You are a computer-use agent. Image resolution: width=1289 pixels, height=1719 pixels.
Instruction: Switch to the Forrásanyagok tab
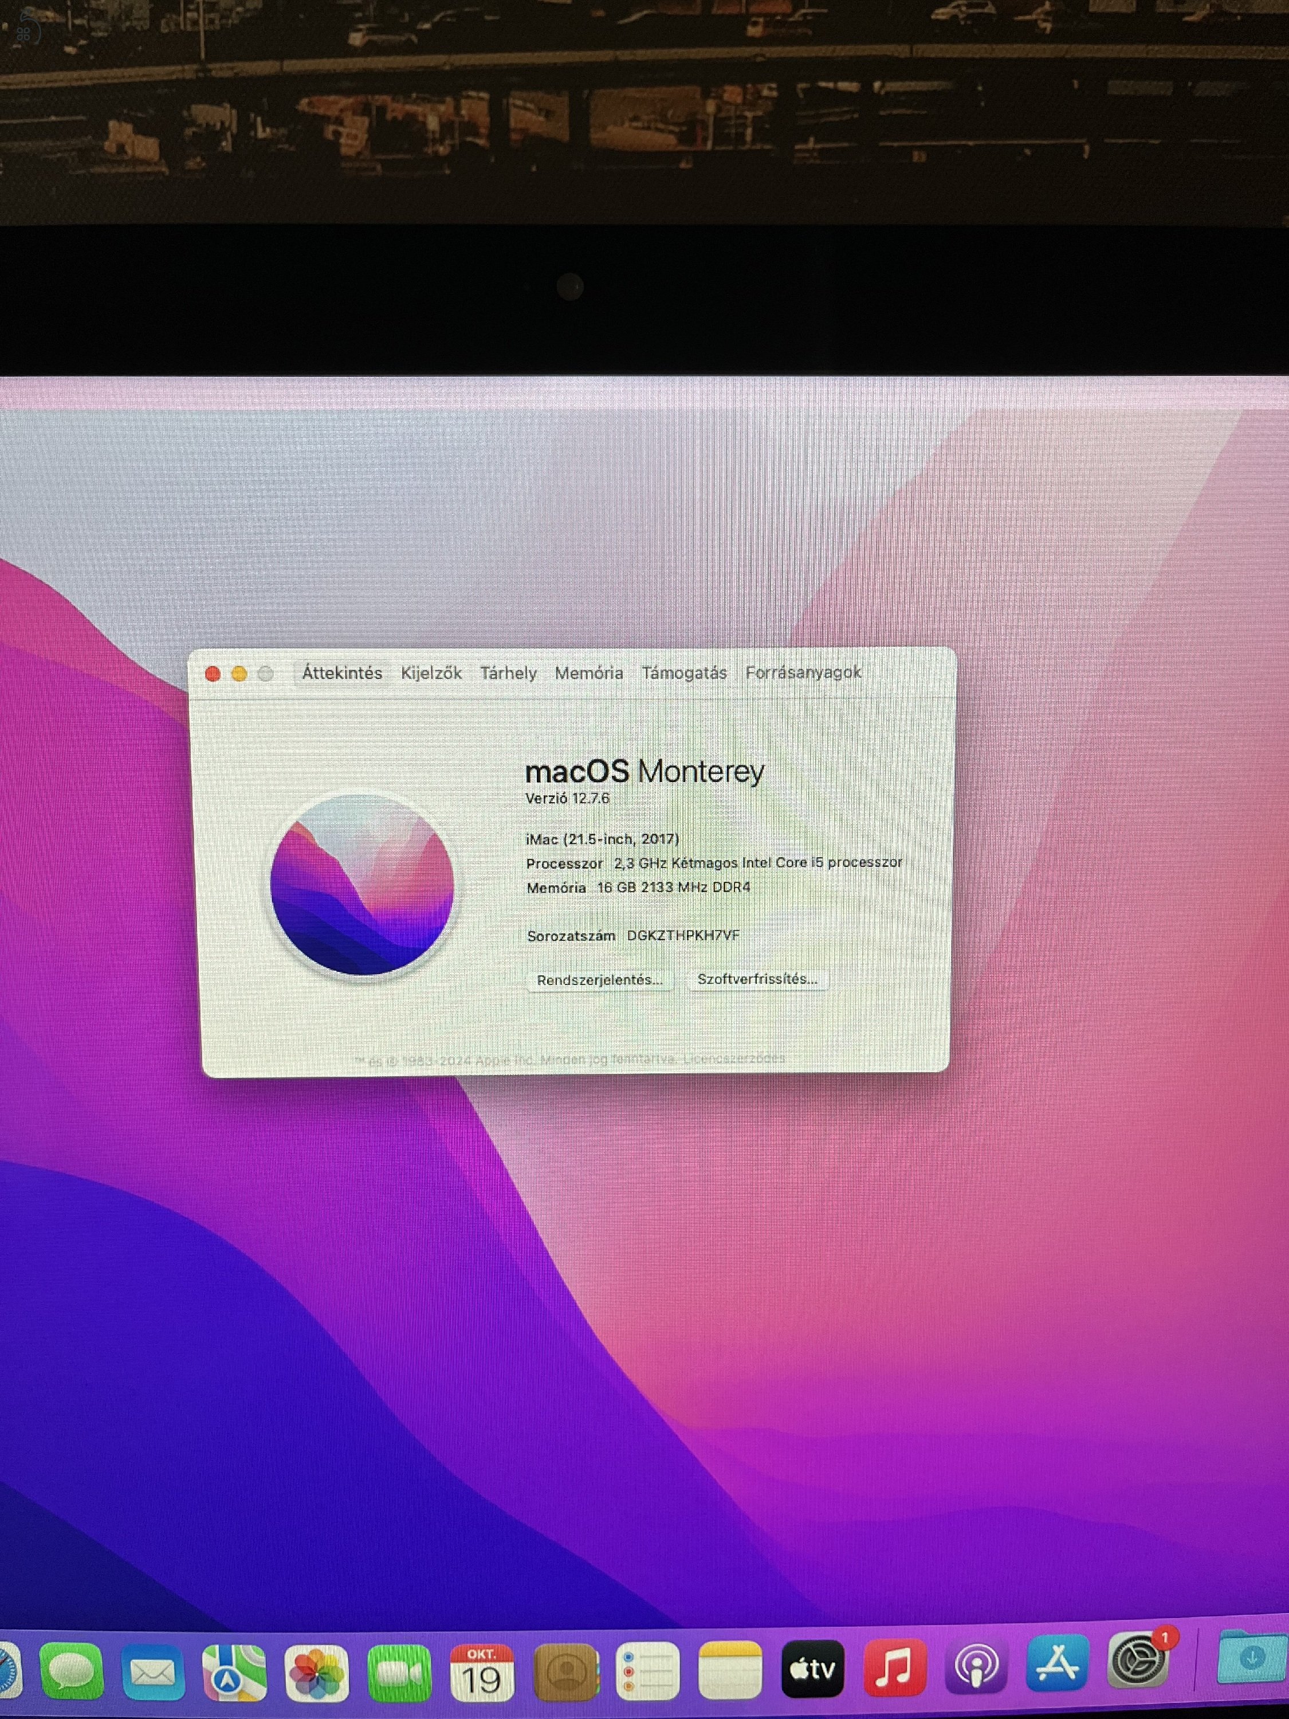[803, 672]
